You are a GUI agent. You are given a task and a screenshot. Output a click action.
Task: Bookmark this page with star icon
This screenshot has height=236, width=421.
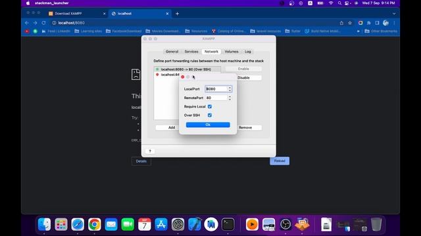(350, 23)
